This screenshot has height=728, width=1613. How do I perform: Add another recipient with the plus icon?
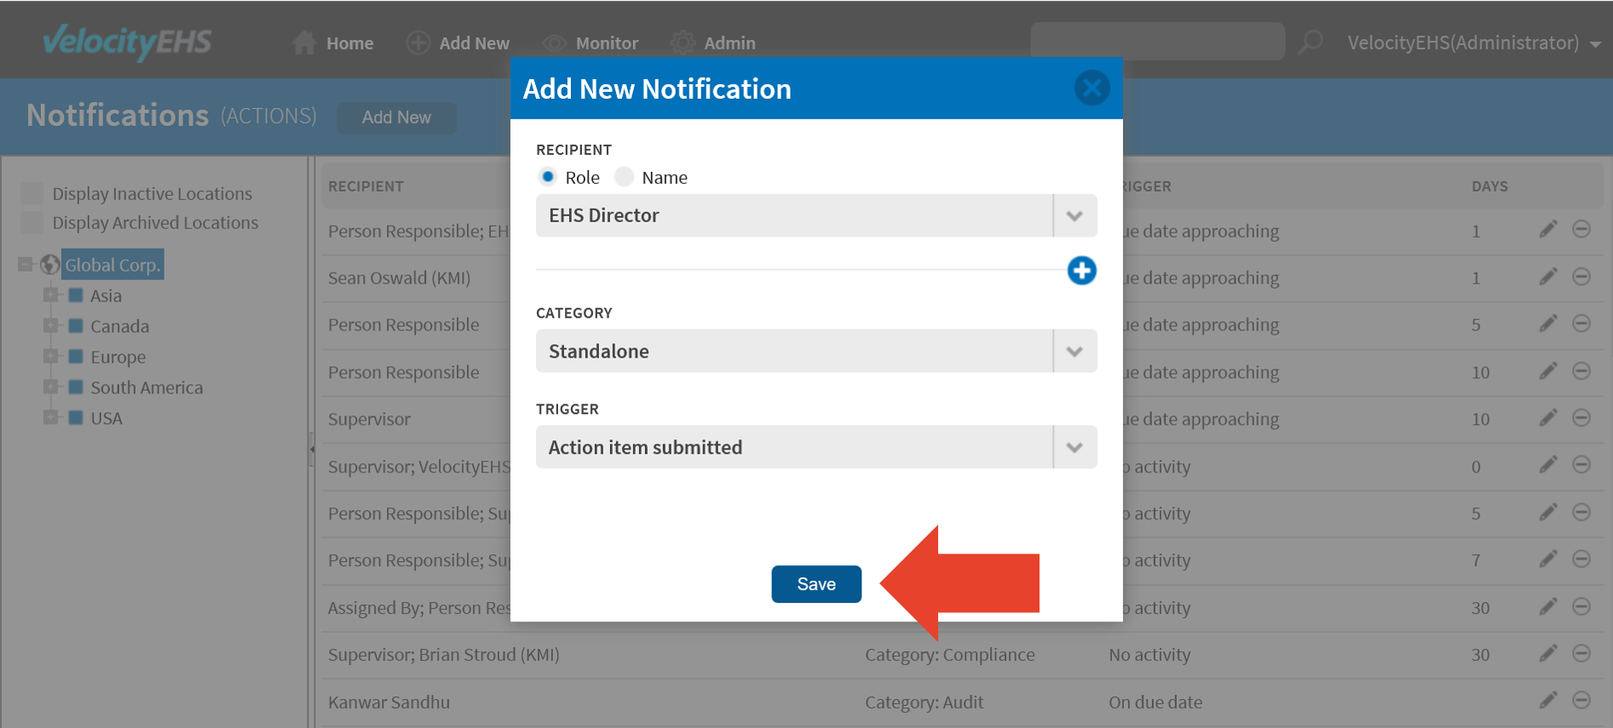coord(1081,271)
